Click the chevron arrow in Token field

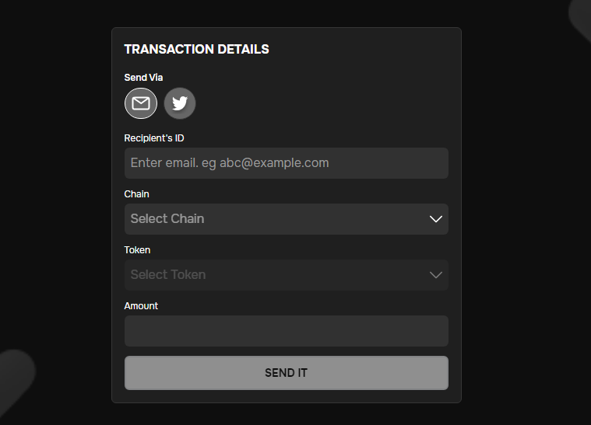[x=436, y=275]
